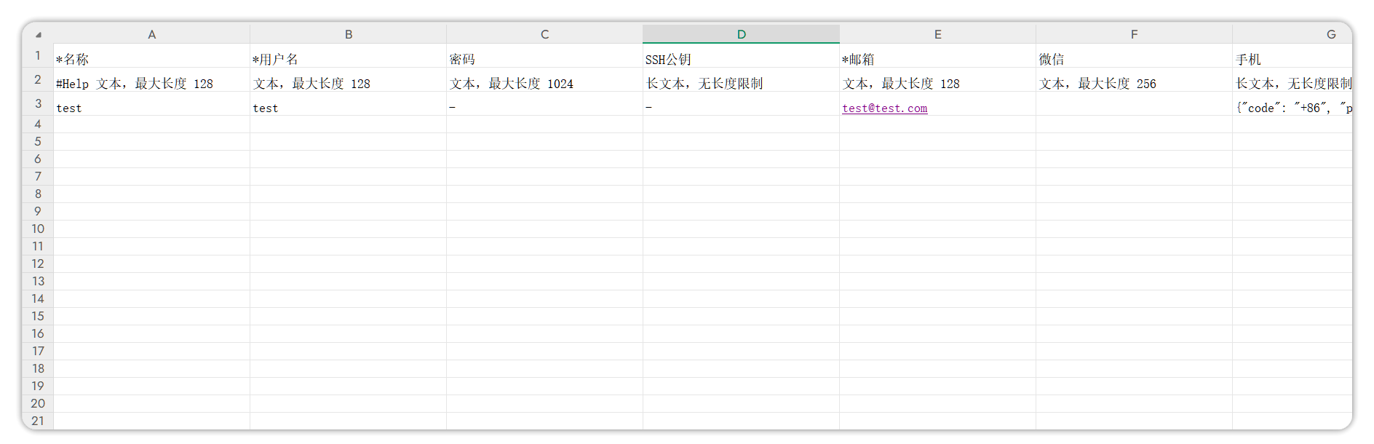This screenshot has height=444, width=1374.
Task: Select row 3 header
Action: 38,104
